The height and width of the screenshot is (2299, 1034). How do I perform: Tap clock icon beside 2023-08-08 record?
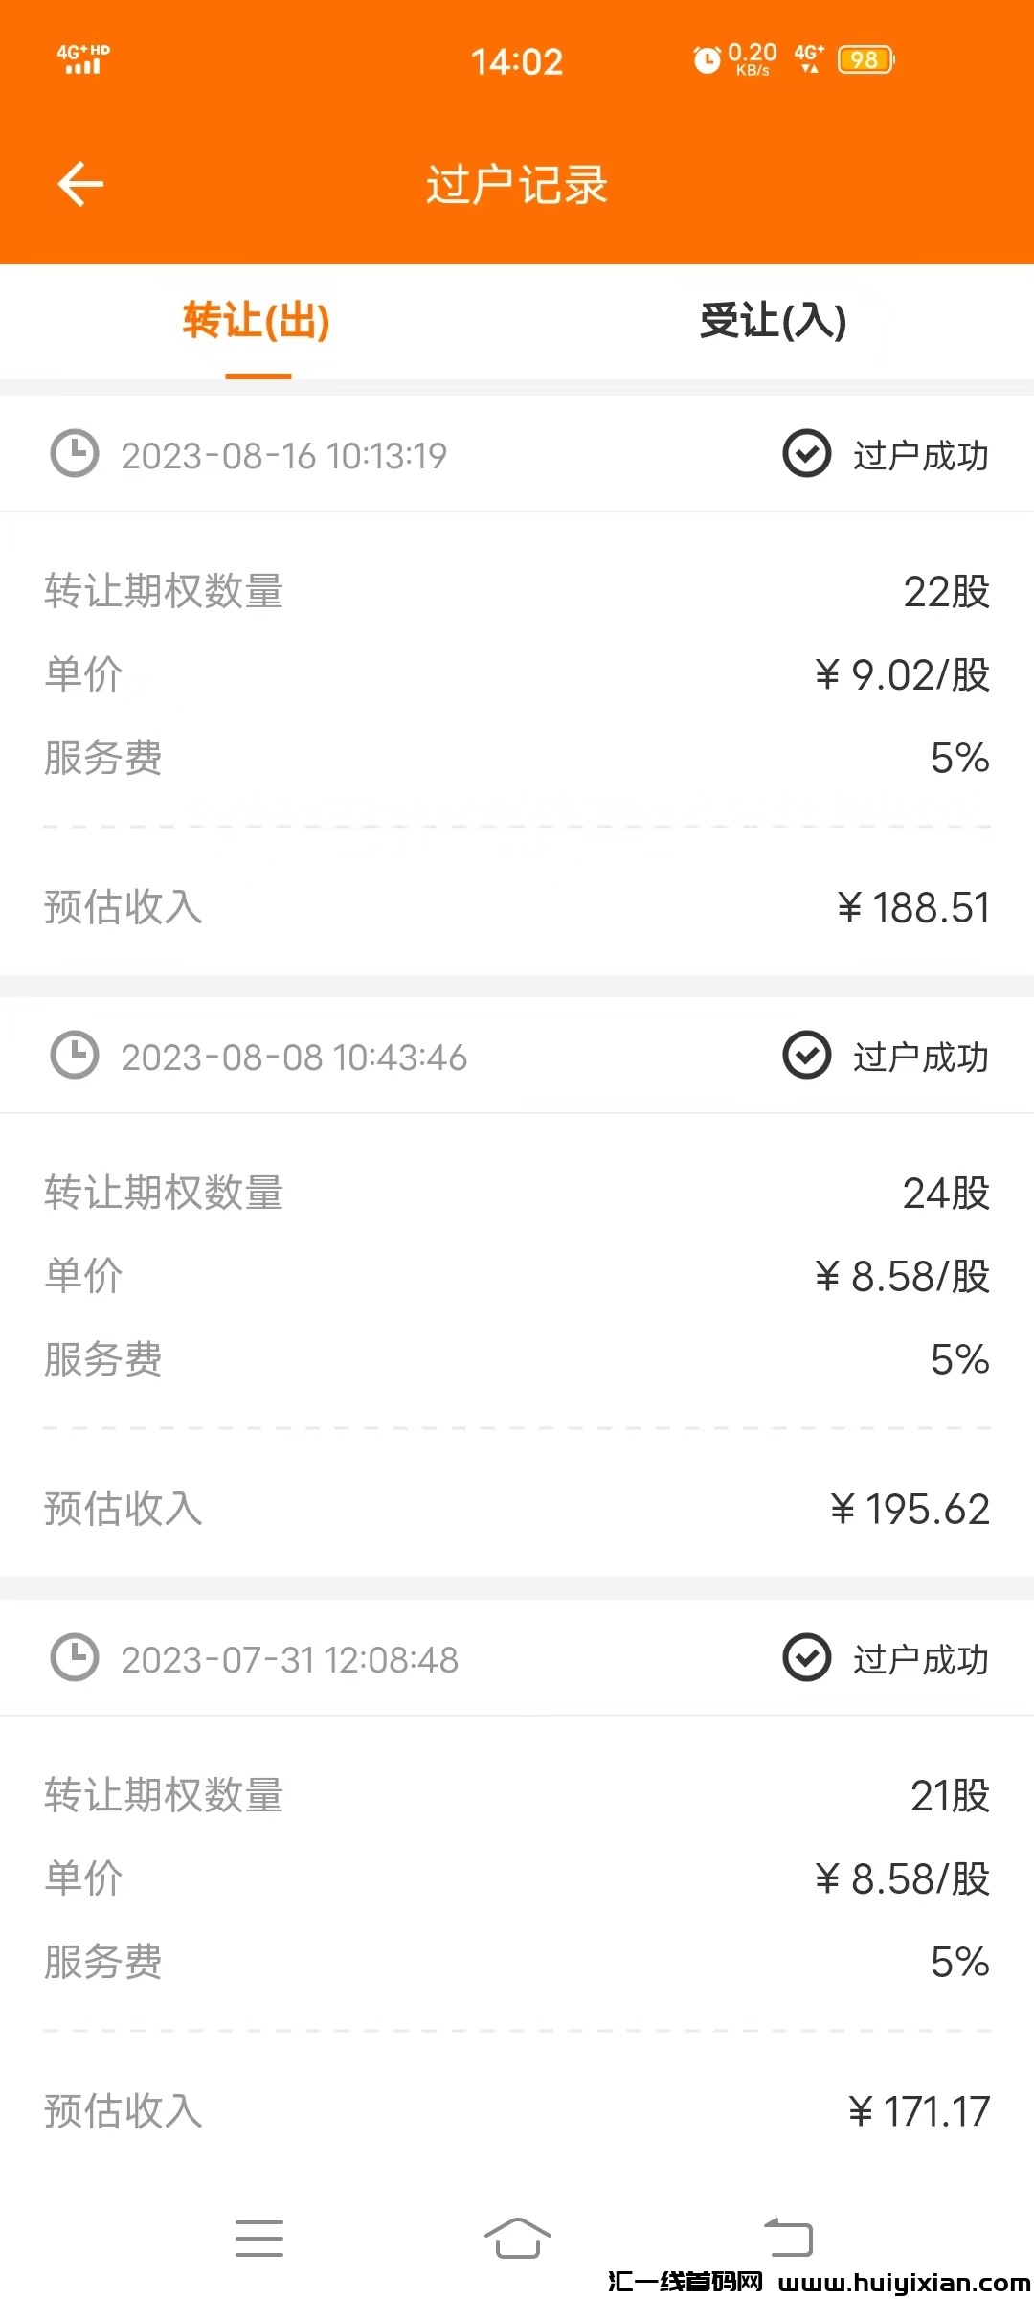(75, 1056)
